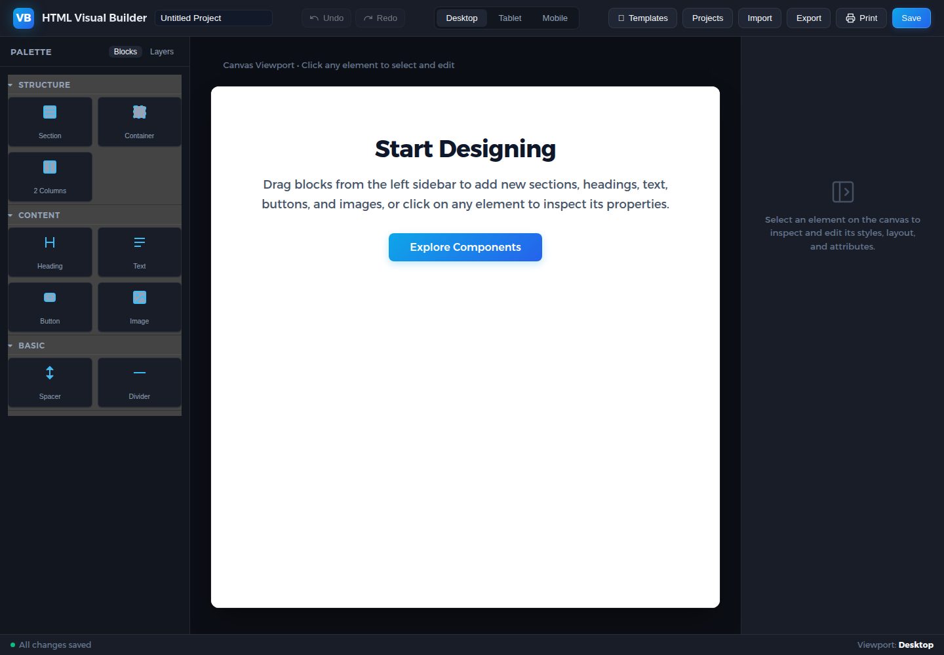Switch to the Layers tab
The height and width of the screenshot is (655, 944).
coord(162,52)
